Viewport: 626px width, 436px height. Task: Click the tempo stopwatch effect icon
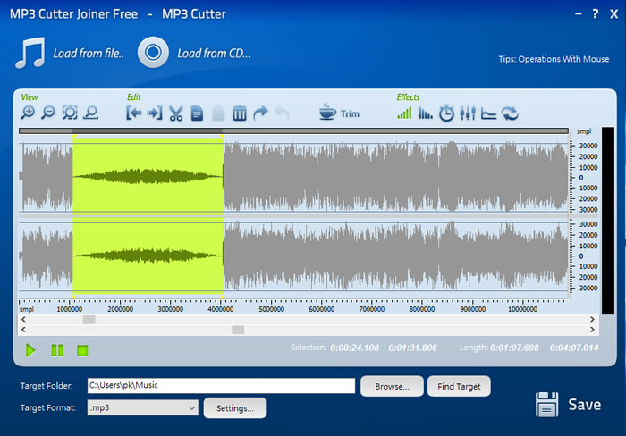point(446,113)
